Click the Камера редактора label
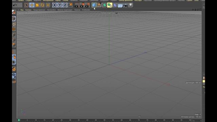Image resolution: width=217 pixels, height=122 pixels. tap(108, 13)
